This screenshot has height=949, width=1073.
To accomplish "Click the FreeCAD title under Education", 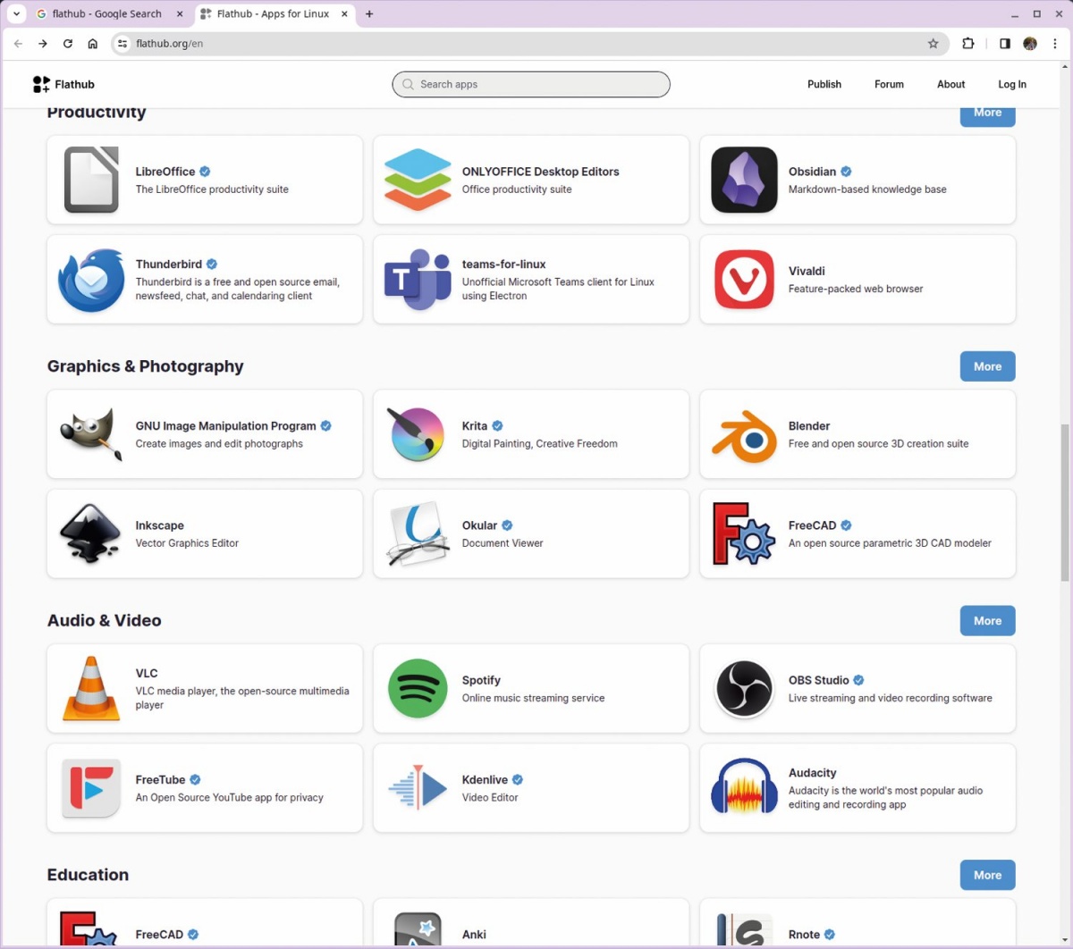I will 159,935.
